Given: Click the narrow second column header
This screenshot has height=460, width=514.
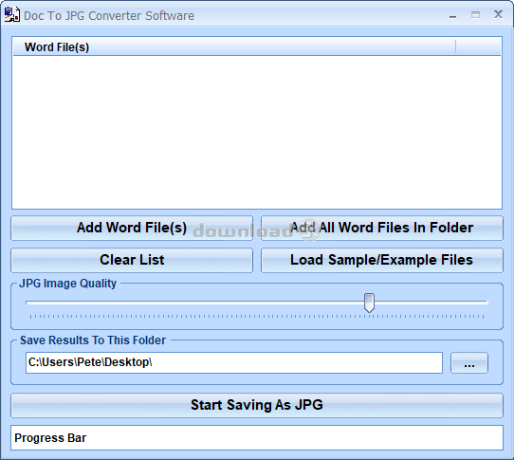Looking at the screenshot, I should pos(478,47).
